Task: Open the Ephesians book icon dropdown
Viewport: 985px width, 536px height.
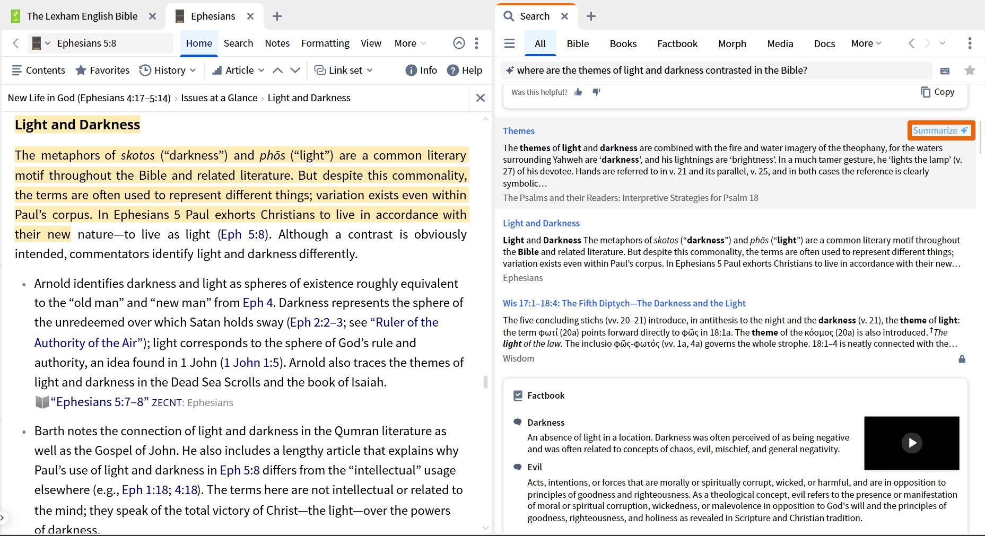Action: tap(41, 43)
